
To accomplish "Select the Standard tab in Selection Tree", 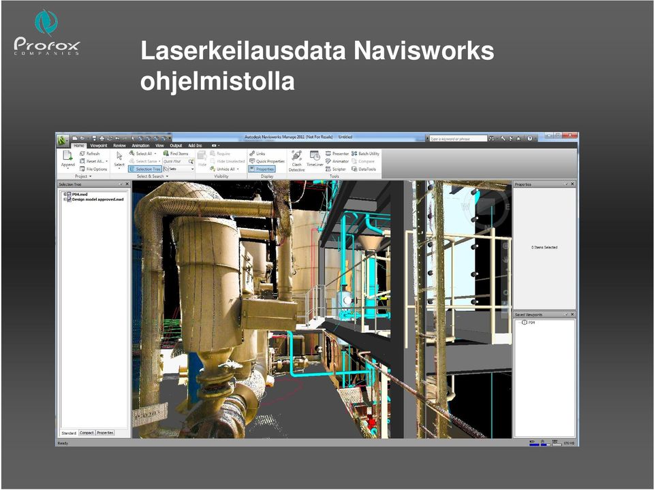I will click(69, 434).
